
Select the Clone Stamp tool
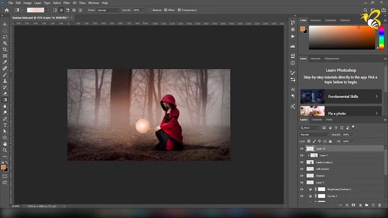(x=5, y=81)
